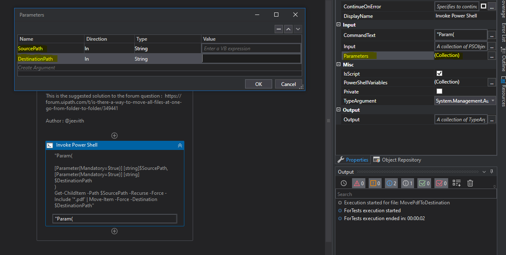Click the Name column header
This screenshot has width=506, height=255.
51,39
